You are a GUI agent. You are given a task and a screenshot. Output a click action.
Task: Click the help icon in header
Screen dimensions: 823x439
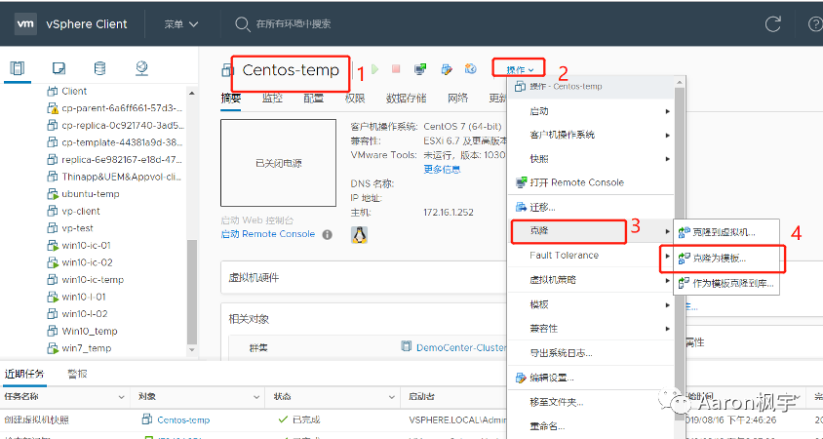(816, 24)
